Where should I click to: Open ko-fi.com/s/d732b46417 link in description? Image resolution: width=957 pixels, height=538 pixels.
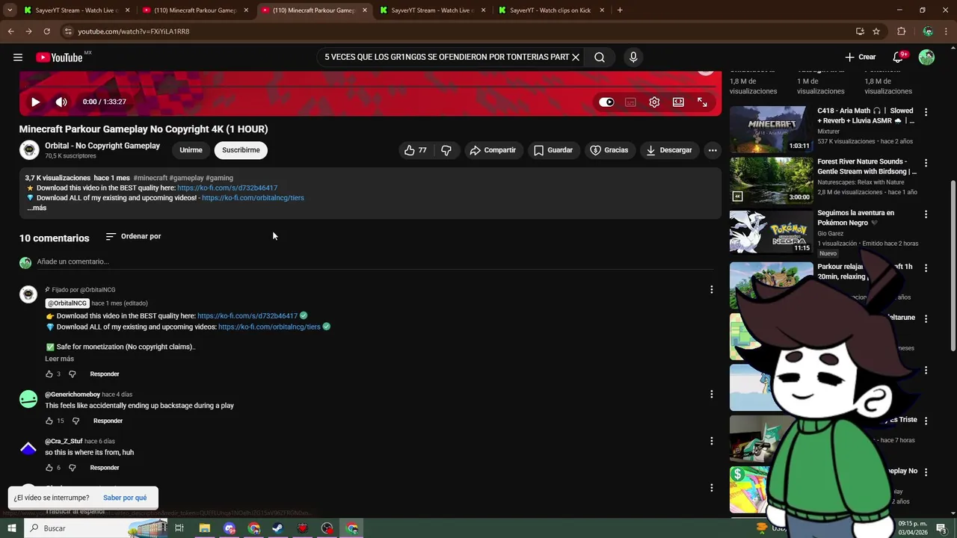(227, 188)
